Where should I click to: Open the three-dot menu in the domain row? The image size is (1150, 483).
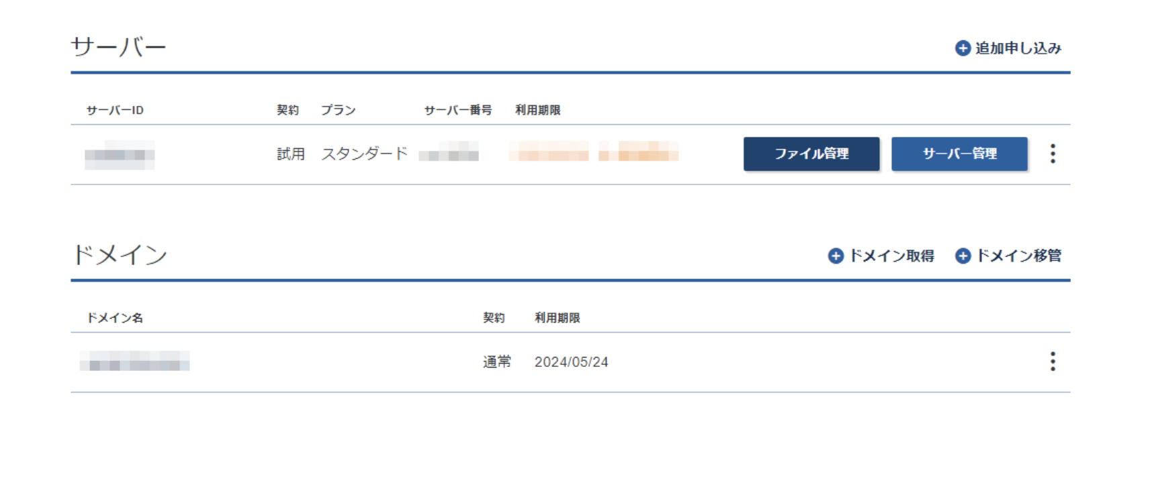pos(1053,362)
